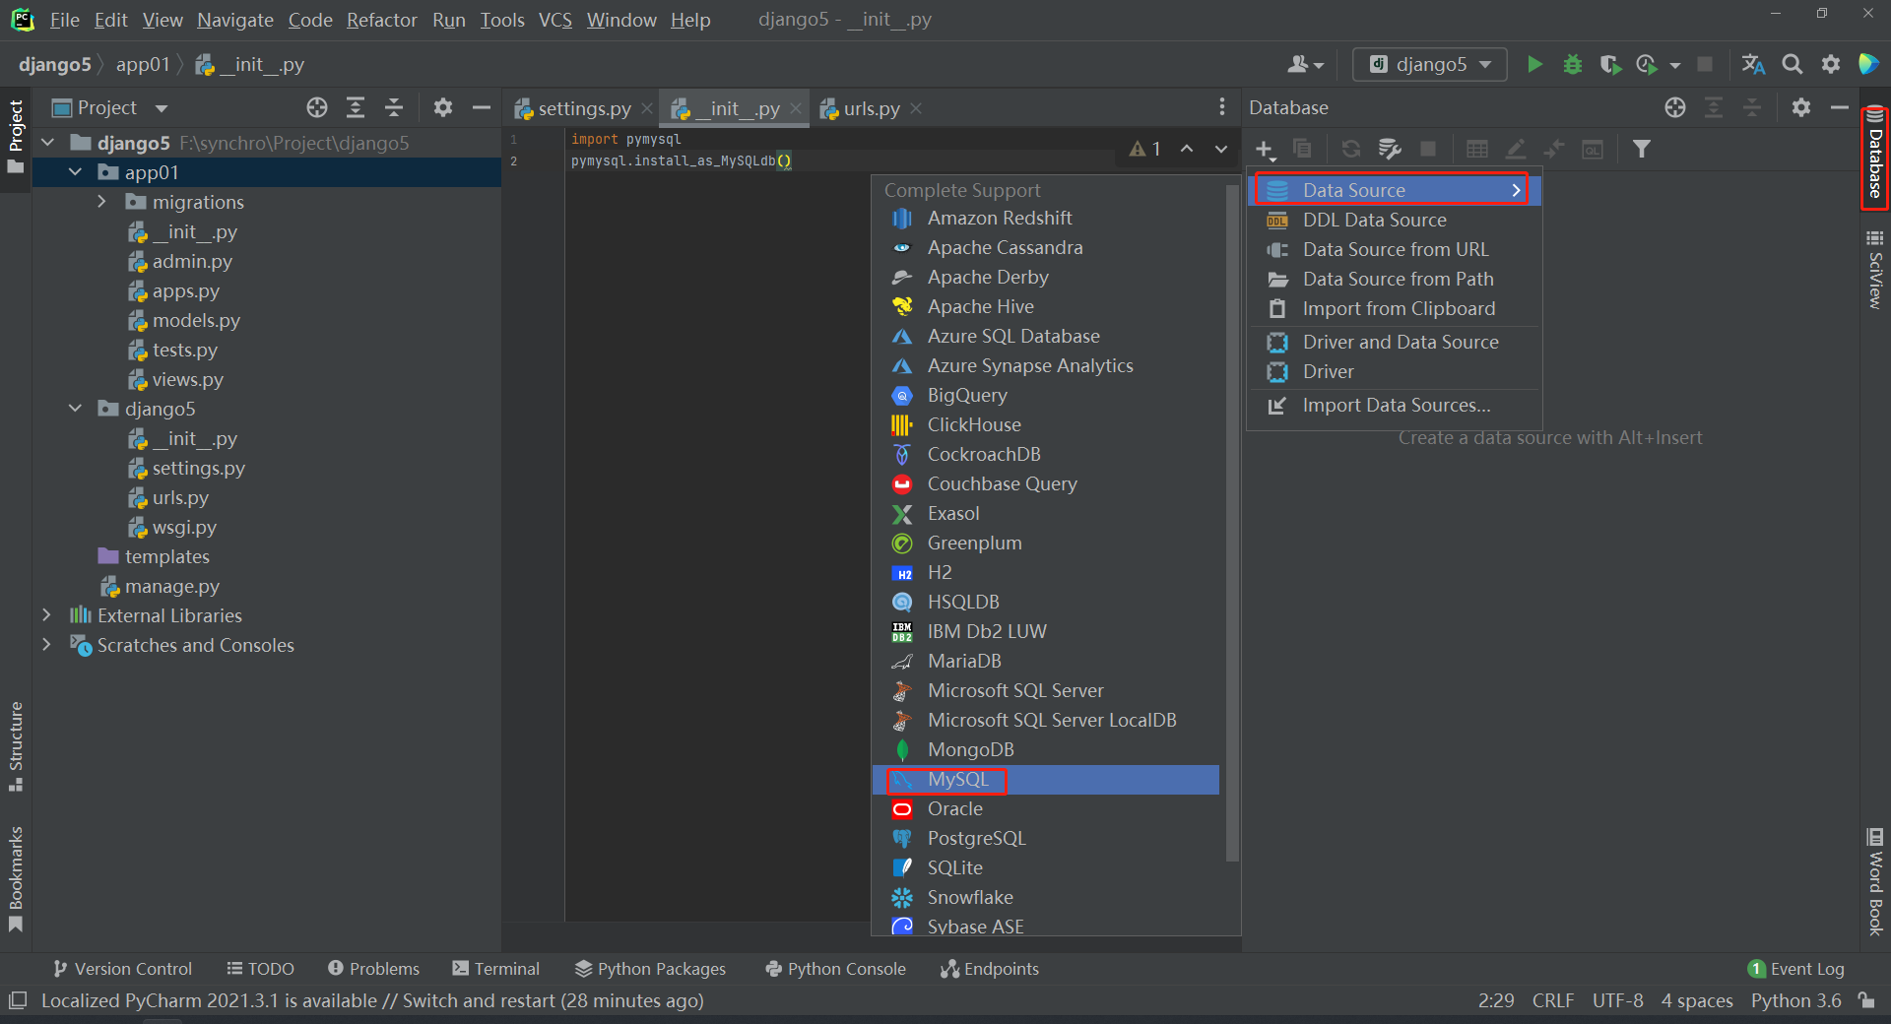Start debugging with the bug icon
The image size is (1891, 1024).
(1573, 65)
